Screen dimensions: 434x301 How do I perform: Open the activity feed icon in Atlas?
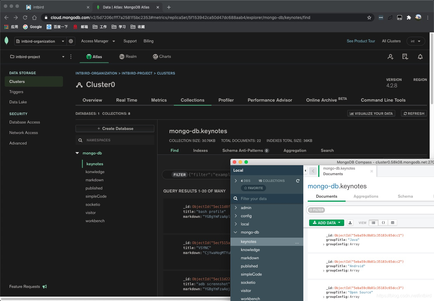pyautogui.click(x=405, y=57)
